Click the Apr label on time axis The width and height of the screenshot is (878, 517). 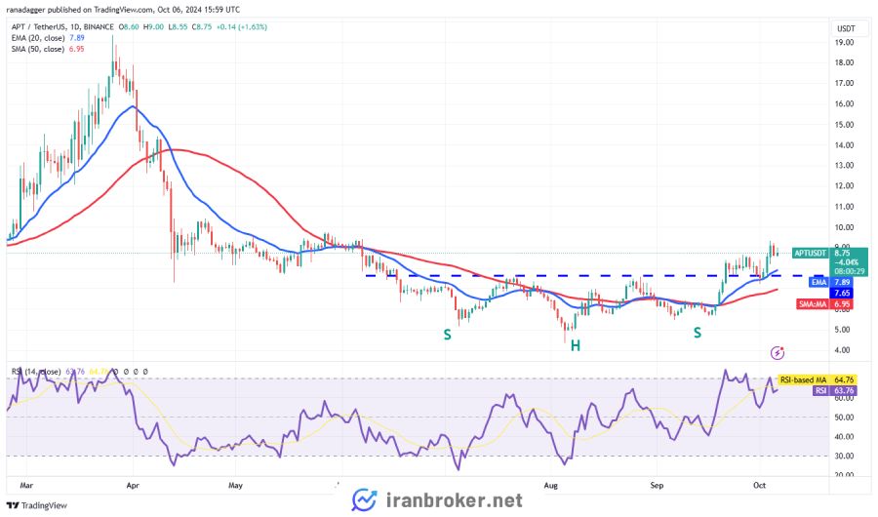[133, 485]
